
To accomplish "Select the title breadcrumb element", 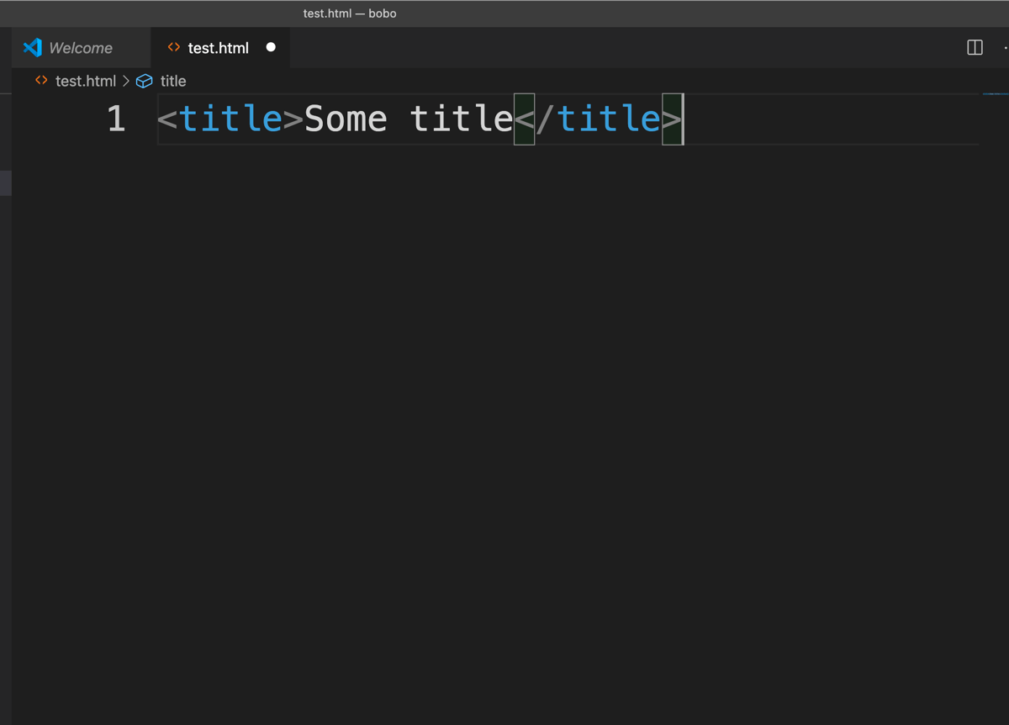I will (x=173, y=81).
